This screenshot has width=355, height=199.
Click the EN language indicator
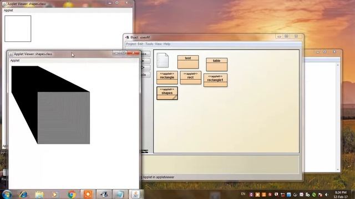[x=243, y=194]
